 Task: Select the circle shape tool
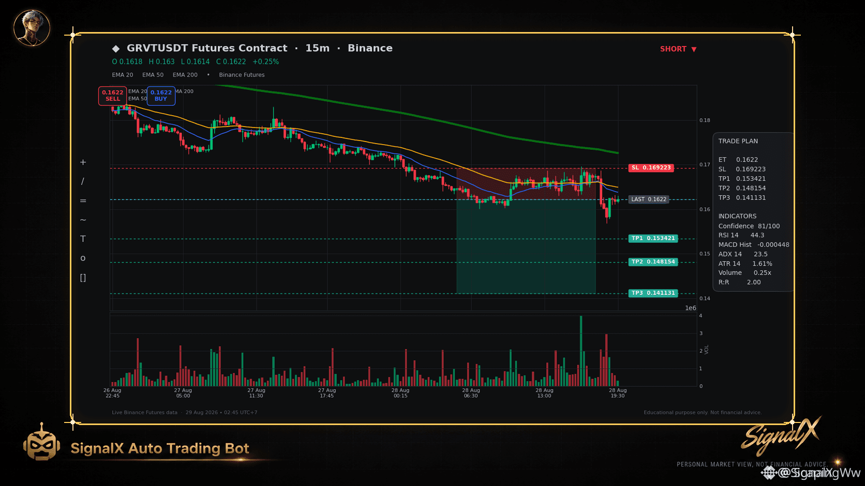[83, 258]
